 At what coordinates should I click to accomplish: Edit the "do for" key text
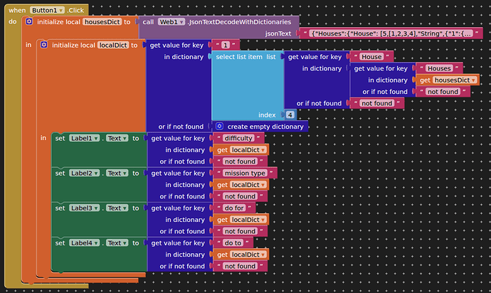point(234,208)
